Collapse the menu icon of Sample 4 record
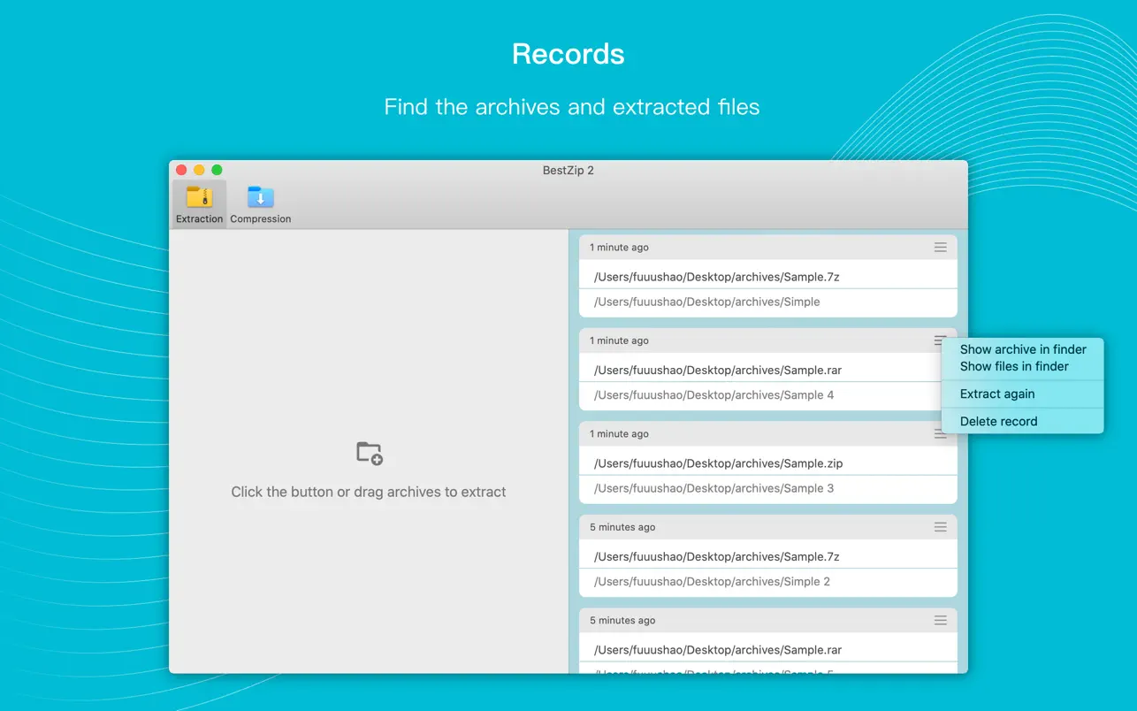Viewport: 1137px width, 711px height. click(x=939, y=340)
